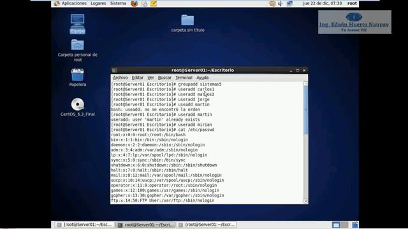This screenshot has height=229, width=408.
Task: Click the root user menu
Action: [352, 3]
